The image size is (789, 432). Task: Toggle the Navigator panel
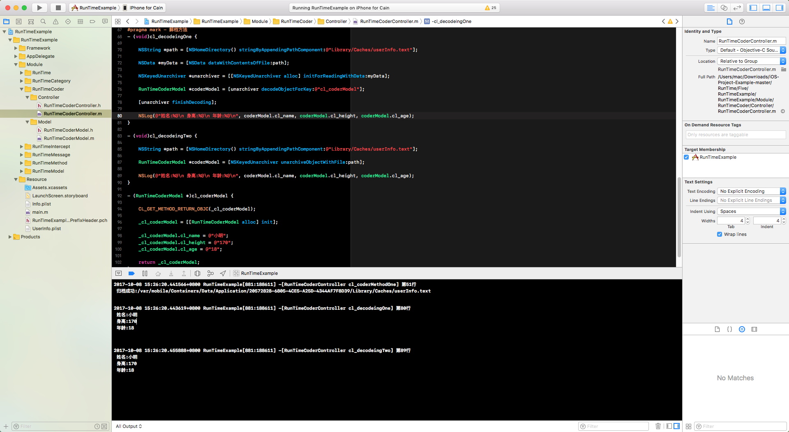pyautogui.click(x=753, y=8)
